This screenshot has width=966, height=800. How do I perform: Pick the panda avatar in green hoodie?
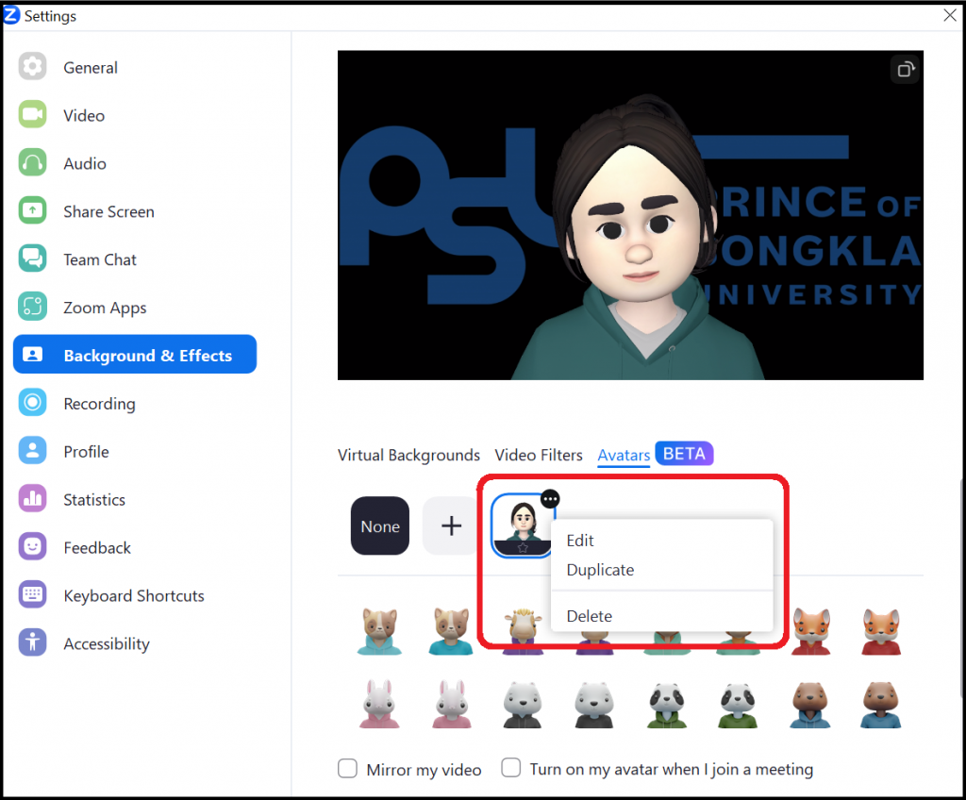(667, 705)
